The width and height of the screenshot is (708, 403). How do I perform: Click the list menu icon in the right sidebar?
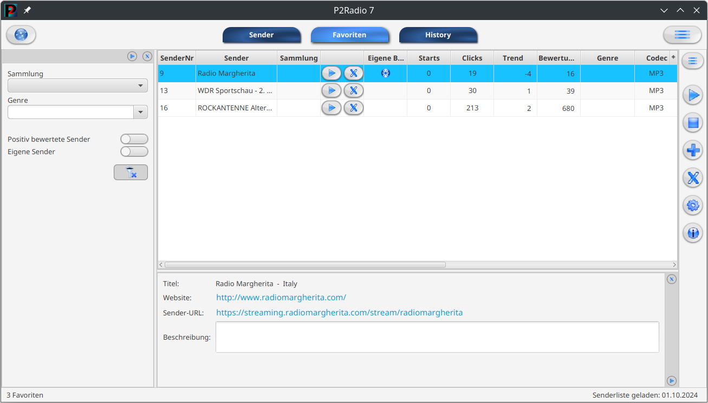tap(692, 61)
